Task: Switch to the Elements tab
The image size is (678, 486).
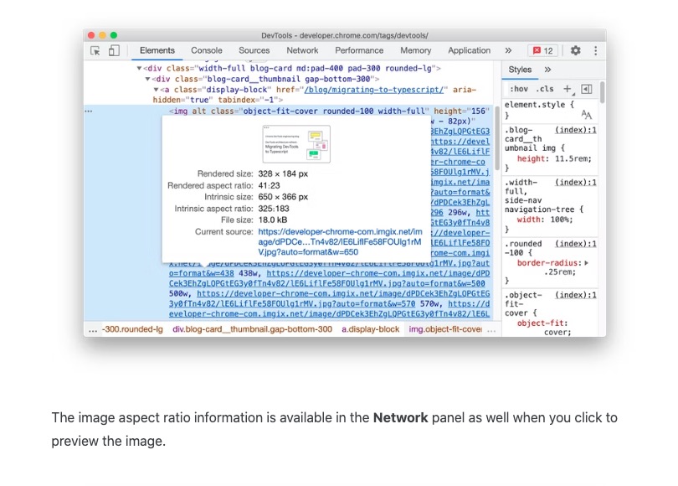Action: (157, 50)
